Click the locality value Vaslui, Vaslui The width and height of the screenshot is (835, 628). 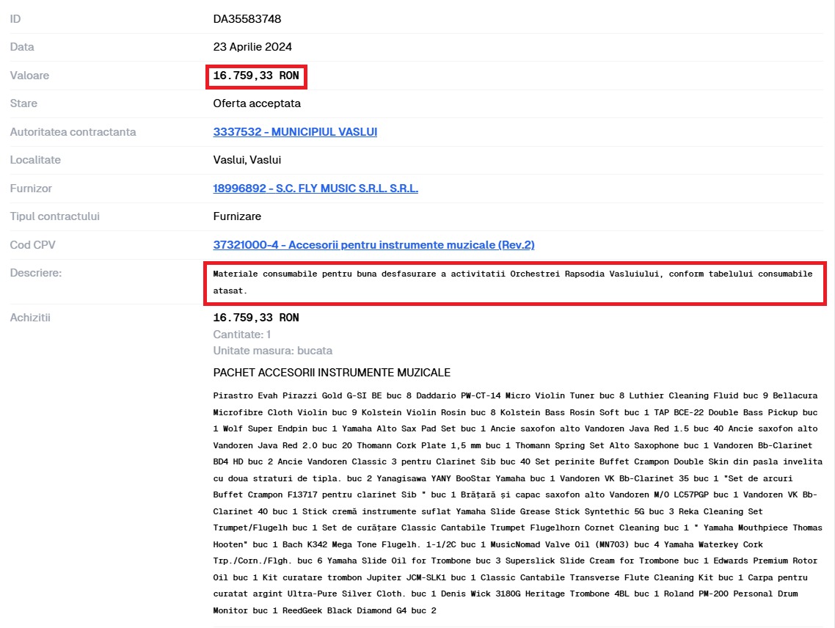coord(247,160)
